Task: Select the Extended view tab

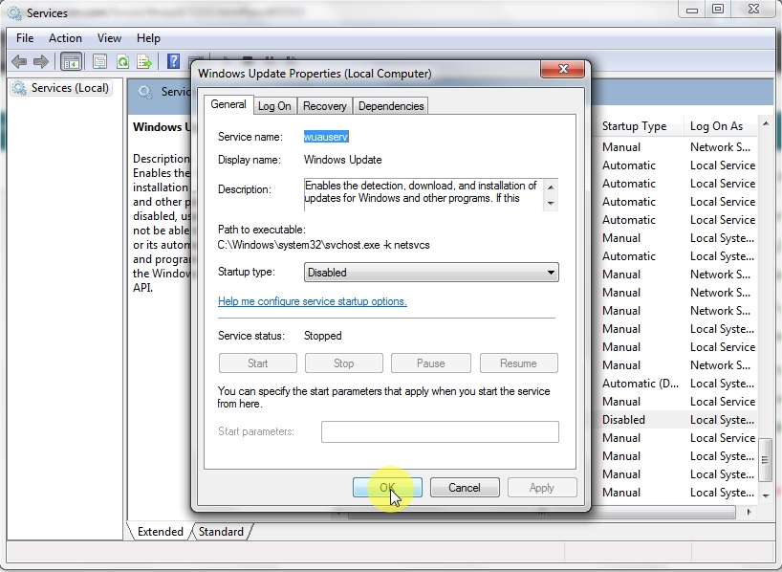Action: tap(160, 532)
